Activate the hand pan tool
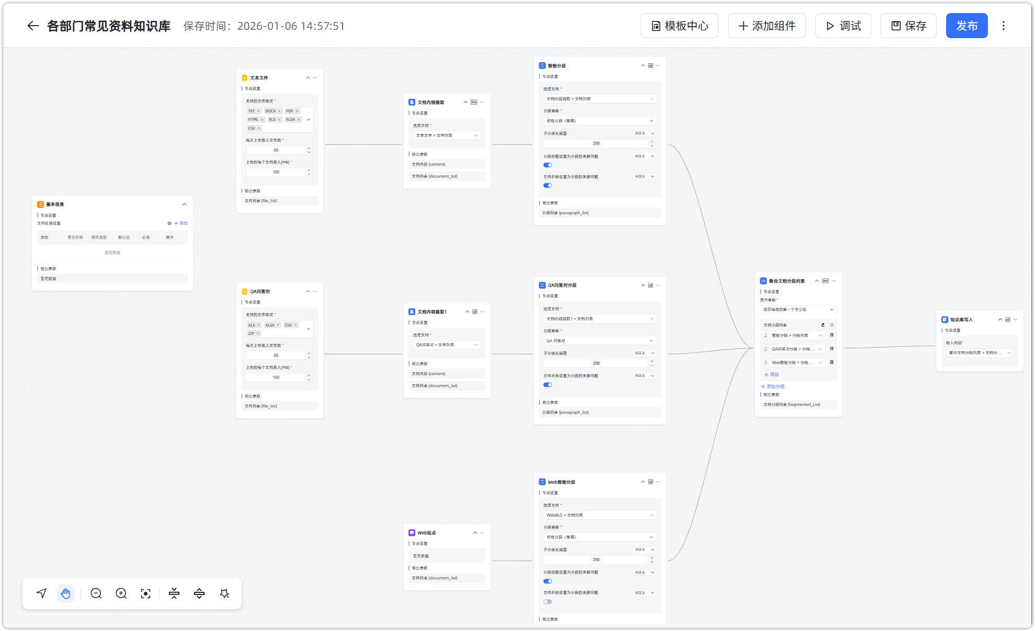Screen dimensions: 1035x631 65,593
